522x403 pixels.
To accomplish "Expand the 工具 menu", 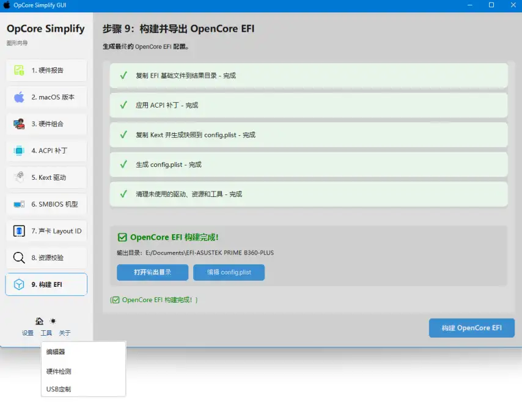I will 46,333.
